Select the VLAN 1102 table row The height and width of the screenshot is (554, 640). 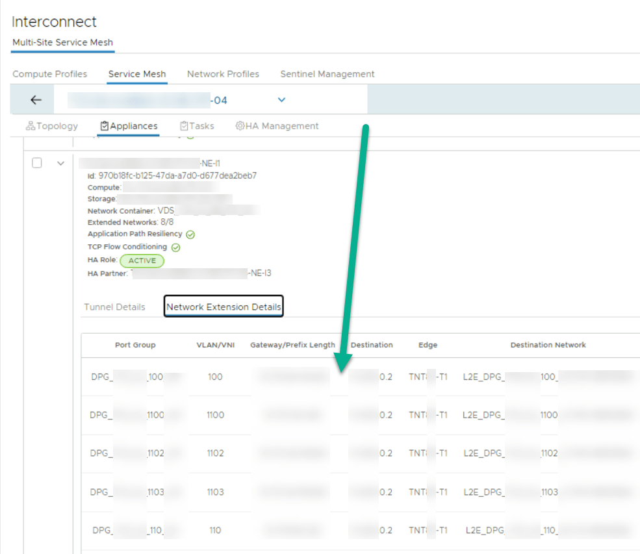(215, 453)
